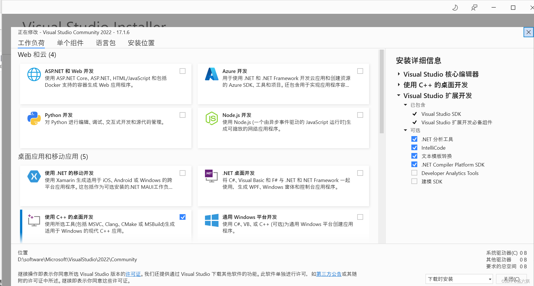Screen dimensions: 534x286
Task: Select the .NET desktop development checkbox
Action: (360, 173)
